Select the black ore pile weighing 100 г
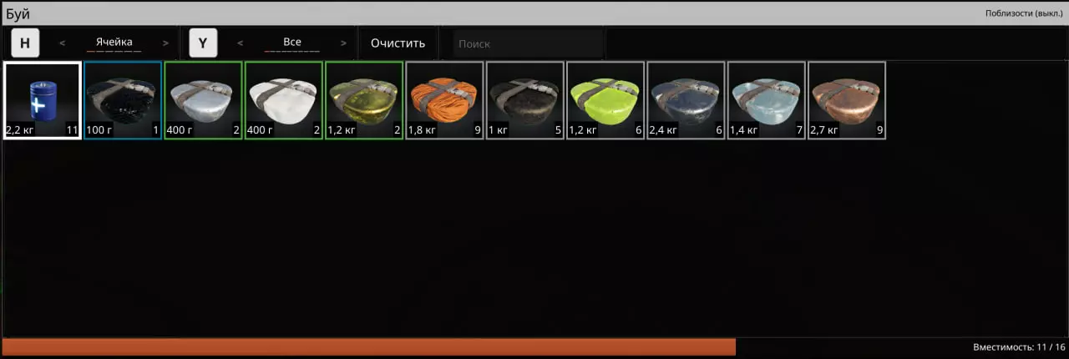Viewport: 1069px width, 359px height. (x=123, y=100)
